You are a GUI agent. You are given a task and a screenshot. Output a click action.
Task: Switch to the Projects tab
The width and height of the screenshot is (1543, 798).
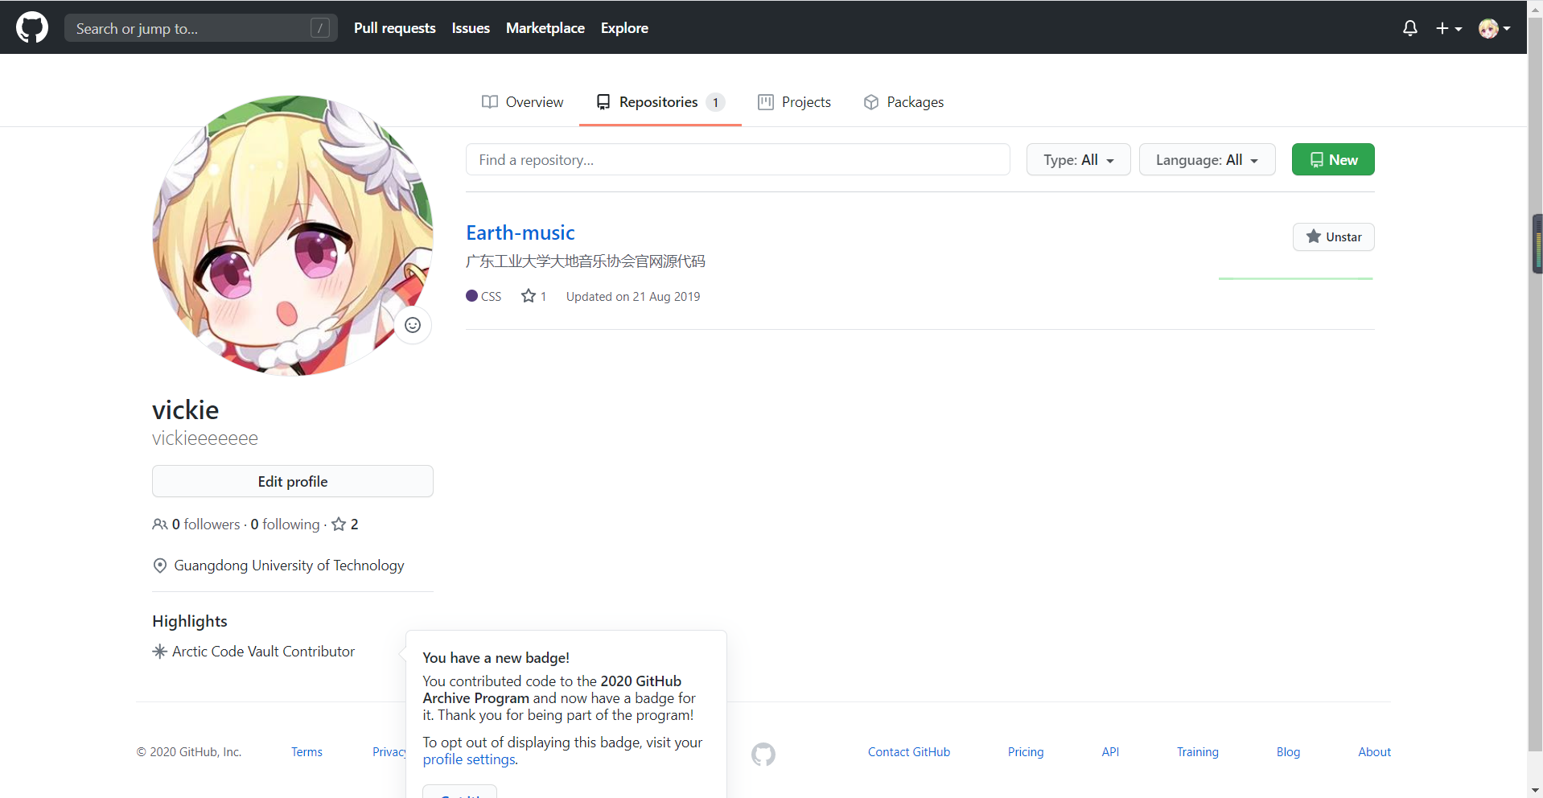(795, 102)
